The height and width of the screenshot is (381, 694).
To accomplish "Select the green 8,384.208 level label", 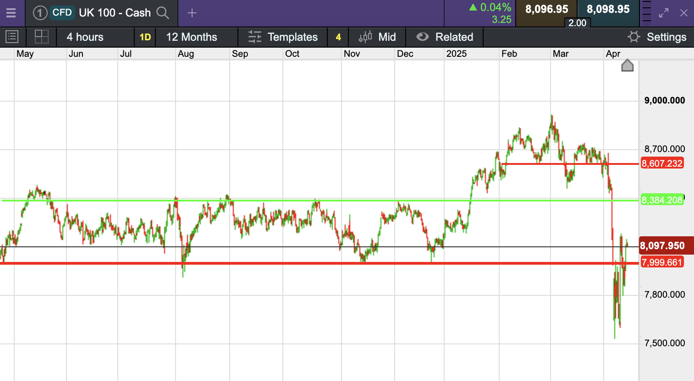I will (662, 200).
